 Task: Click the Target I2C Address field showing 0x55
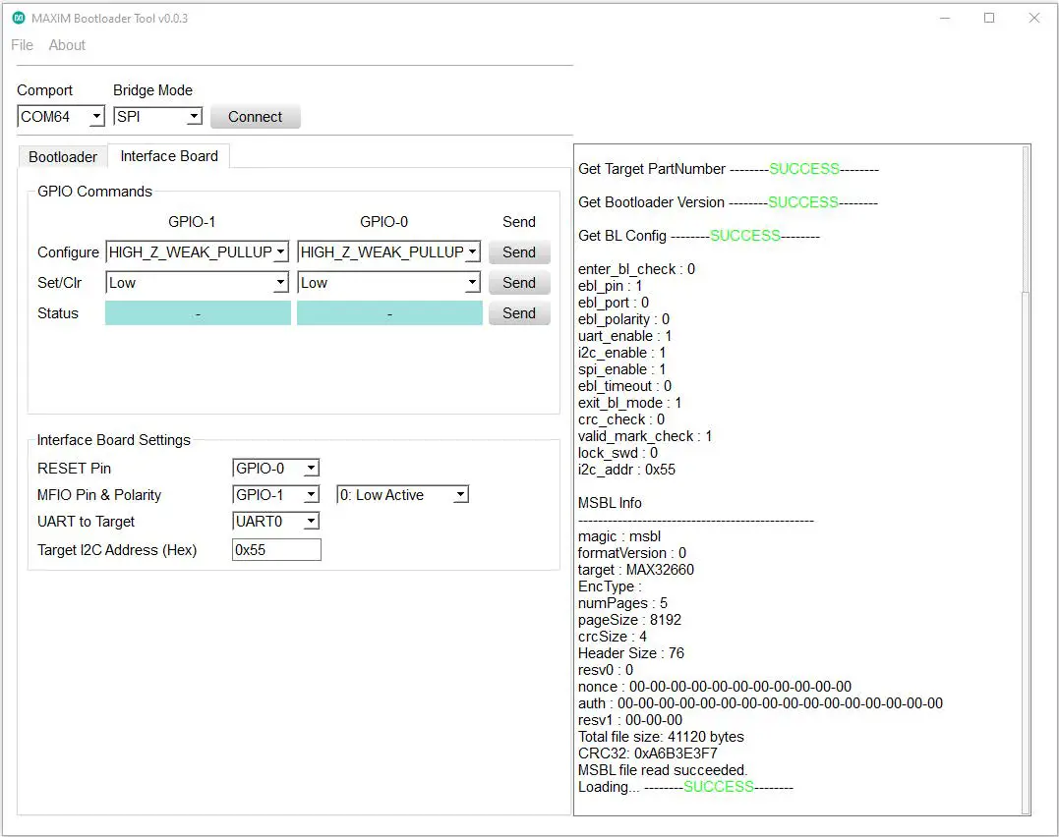click(x=275, y=549)
